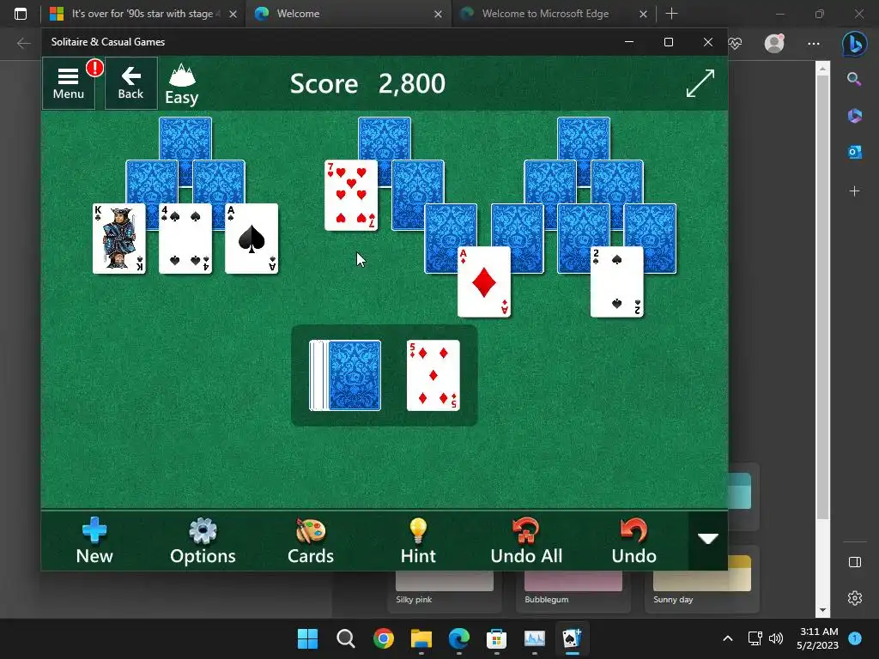879x659 pixels.
Task: Open Microsoft 365 sidebar icon
Action: (x=854, y=116)
